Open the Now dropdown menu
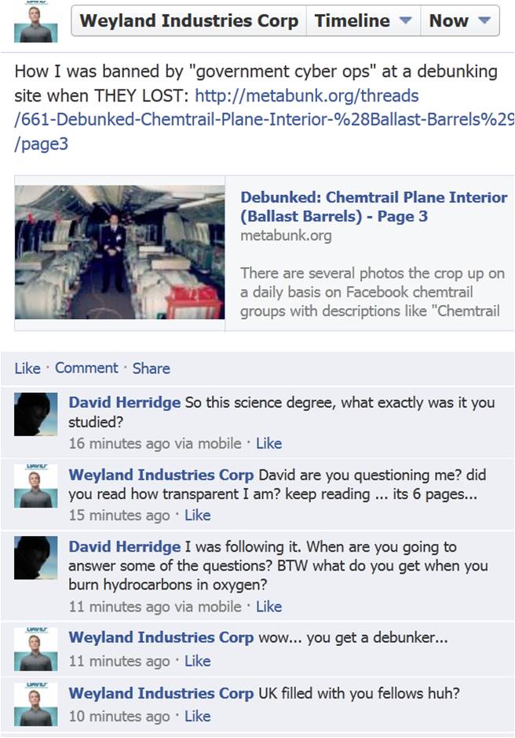Image resolution: width=515 pixels, height=738 pixels. coord(460,20)
